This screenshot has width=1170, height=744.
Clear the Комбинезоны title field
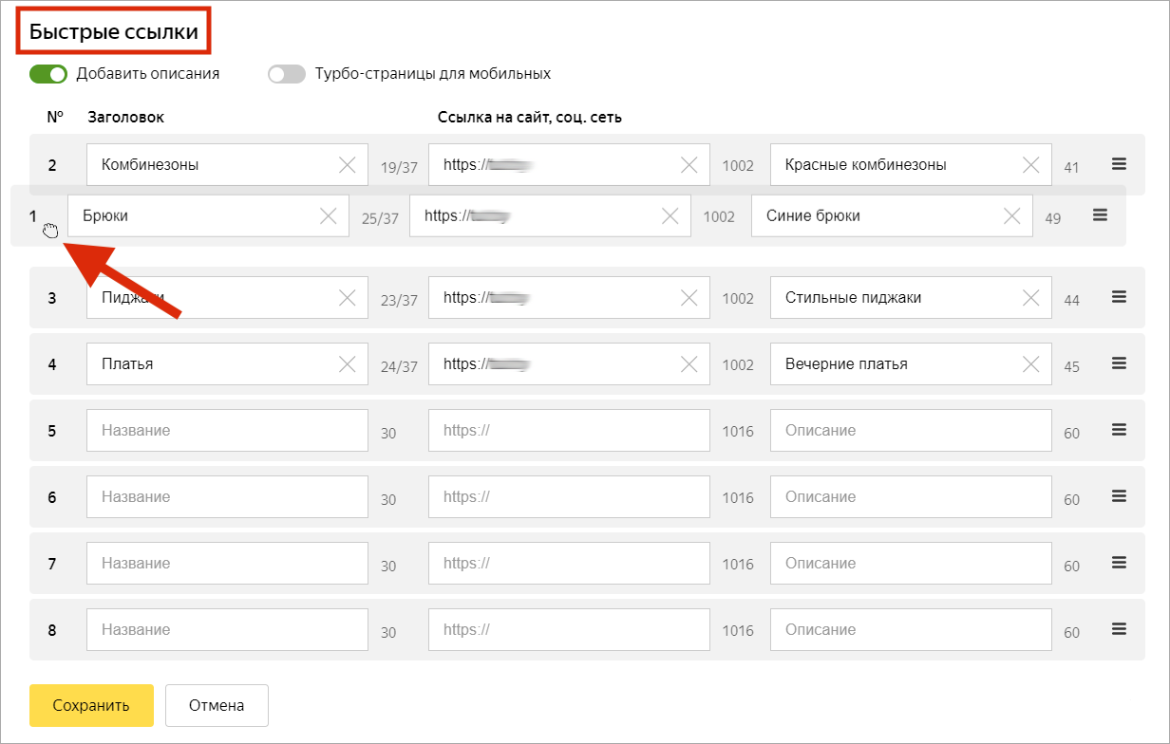point(348,165)
